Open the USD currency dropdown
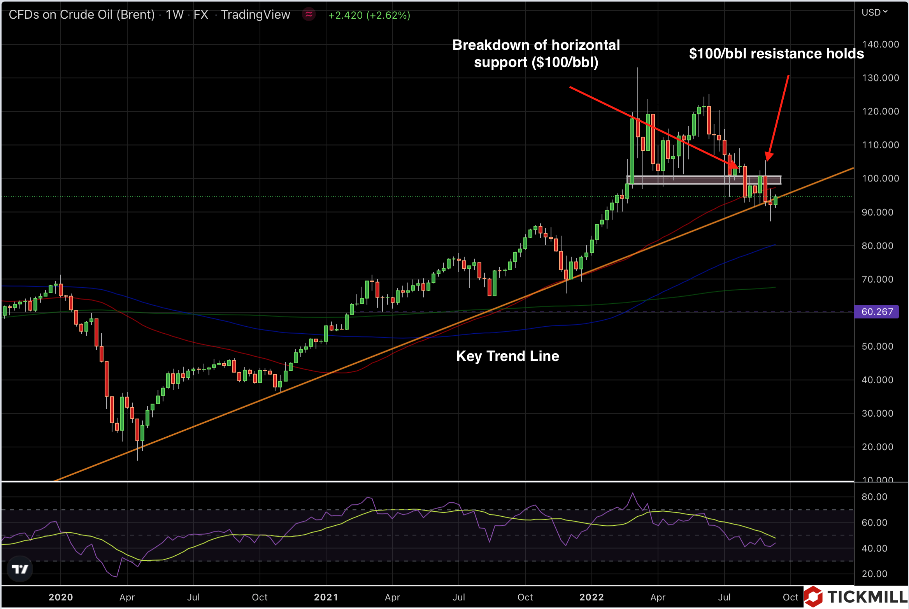The height and width of the screenshot is (609, 909). 874,12
